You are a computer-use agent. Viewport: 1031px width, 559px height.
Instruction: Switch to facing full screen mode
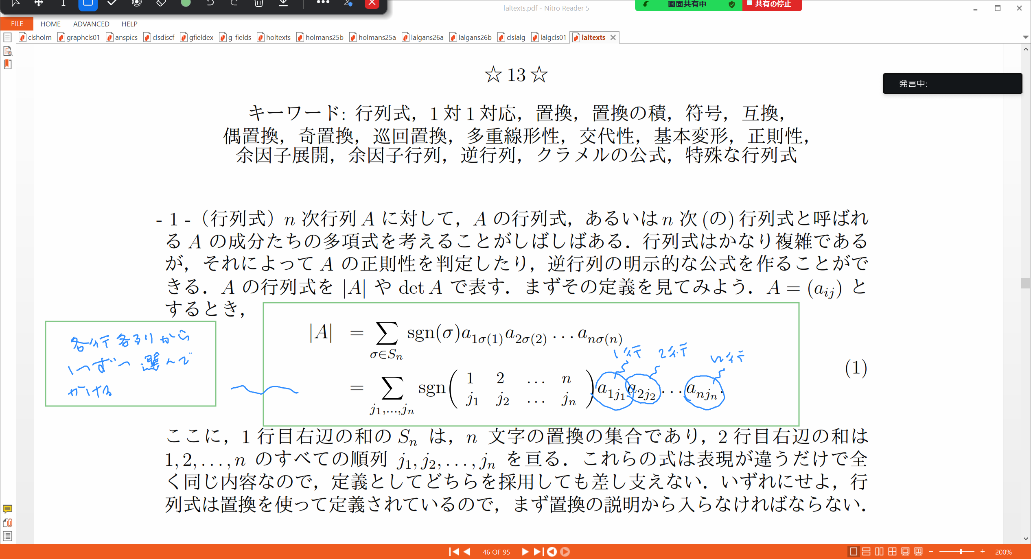coord(918,552)
